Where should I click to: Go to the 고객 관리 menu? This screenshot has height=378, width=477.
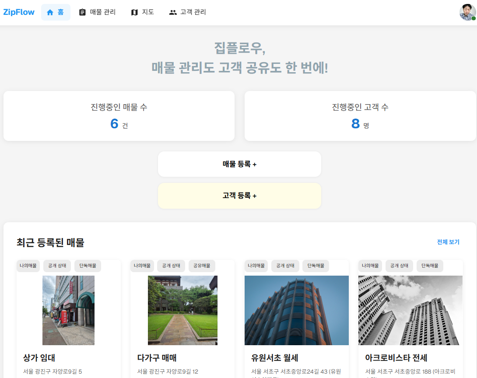click(193, 12)
